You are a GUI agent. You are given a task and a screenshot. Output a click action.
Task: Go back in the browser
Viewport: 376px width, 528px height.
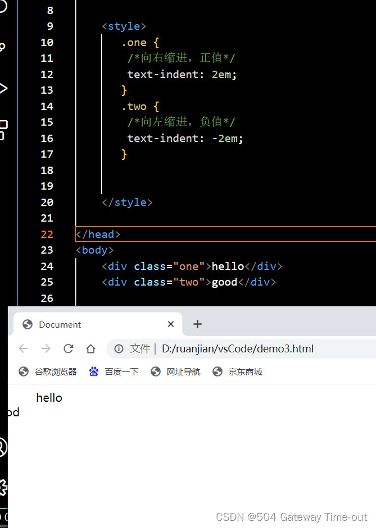[x=23, y=348]
